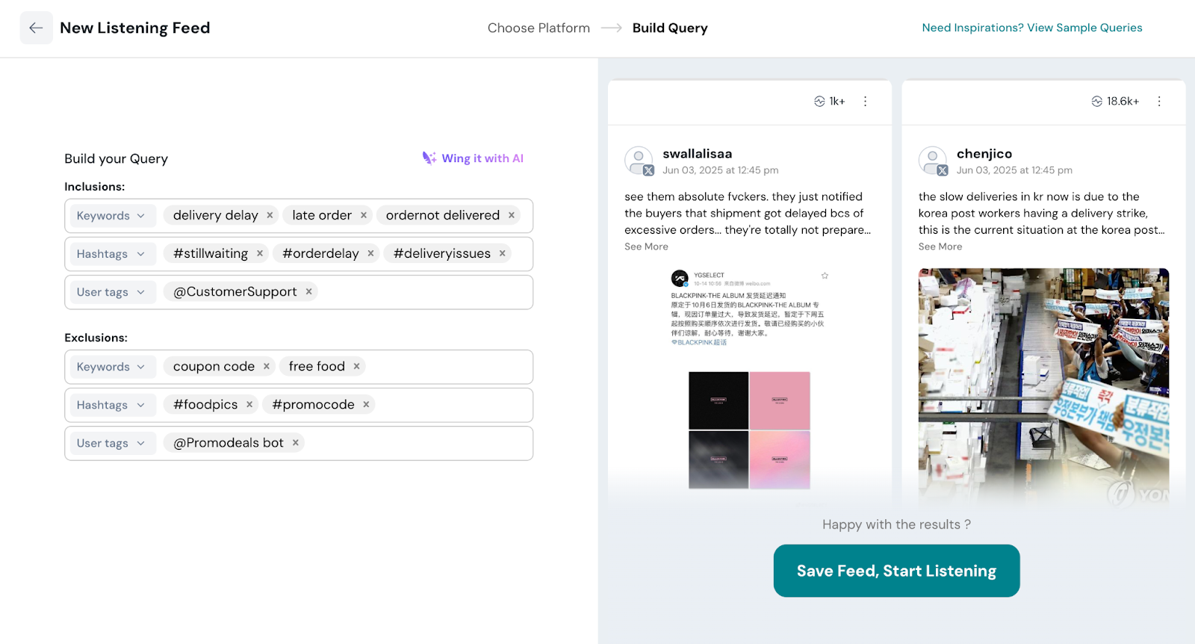The width and height of the screenshot is (1195, 644).
Task: Remove the '#promocode' exclusion hashtag
Action: [x=366, y=404]
